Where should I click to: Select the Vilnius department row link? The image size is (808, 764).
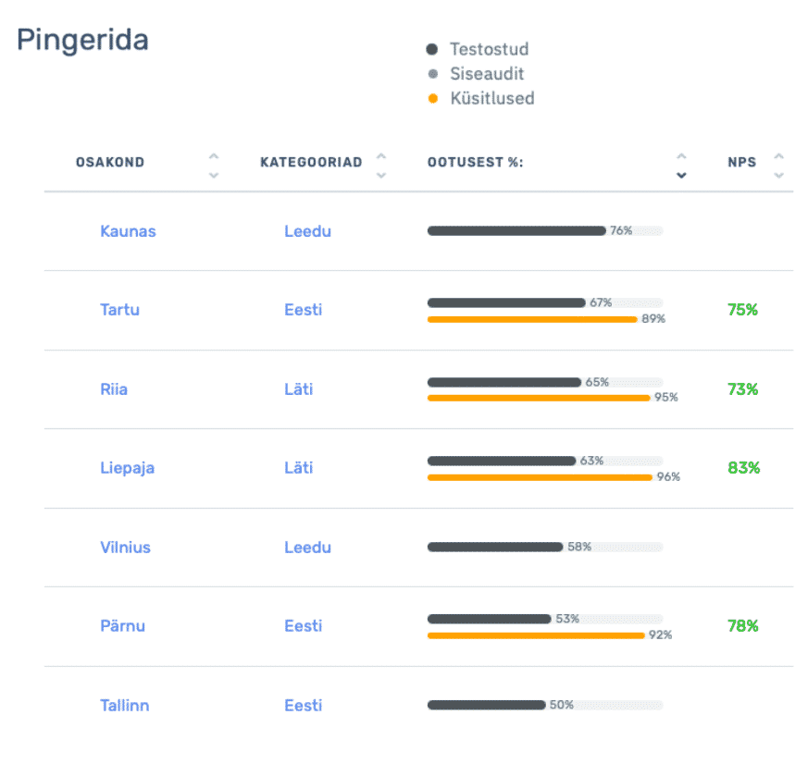[125, 548]
